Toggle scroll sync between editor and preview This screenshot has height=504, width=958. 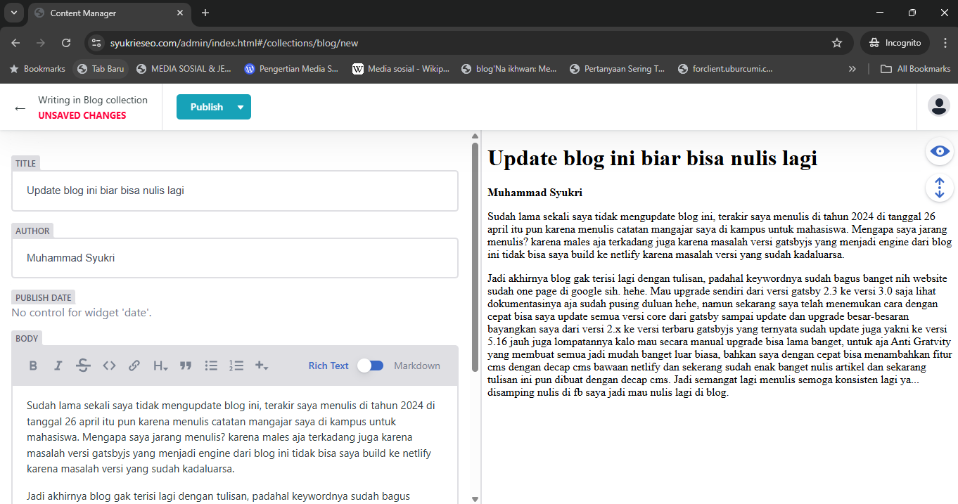click(x=939, y=188)
